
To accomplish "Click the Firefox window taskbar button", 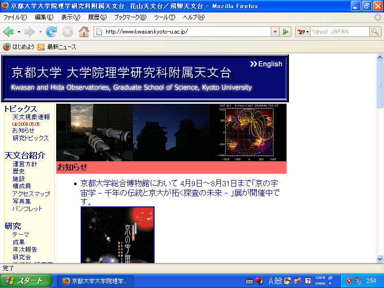I will [96, 281].
